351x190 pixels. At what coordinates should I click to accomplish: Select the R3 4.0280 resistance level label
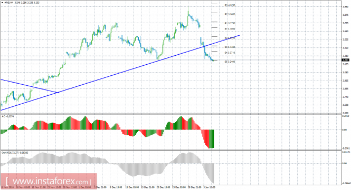tap(230, 5)
